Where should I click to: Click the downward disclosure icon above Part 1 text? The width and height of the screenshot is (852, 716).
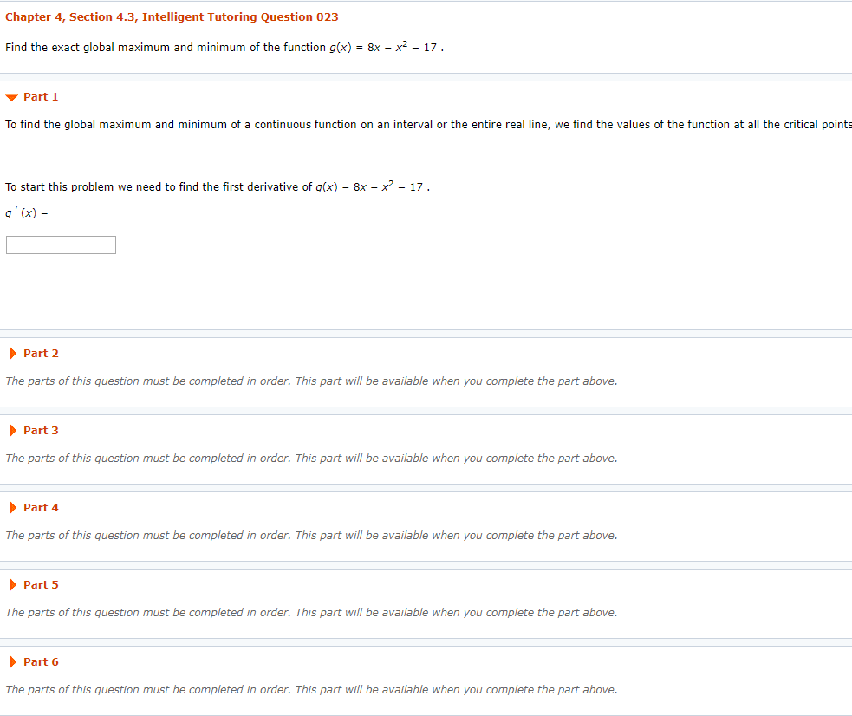pyautogui.click(x=10, y=97)
